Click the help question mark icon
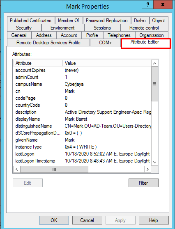The width and height of the screenshot is (175, 229). point(147,5)
